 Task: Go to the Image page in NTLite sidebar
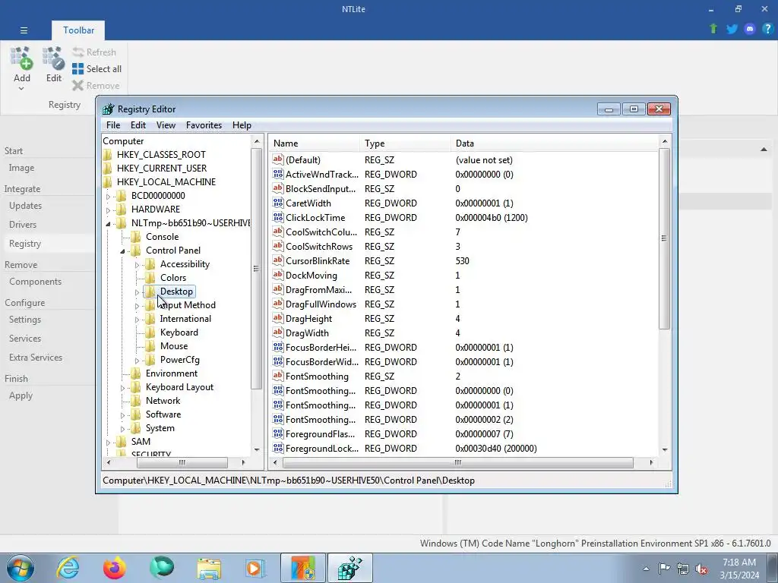(x=21, y=168)
